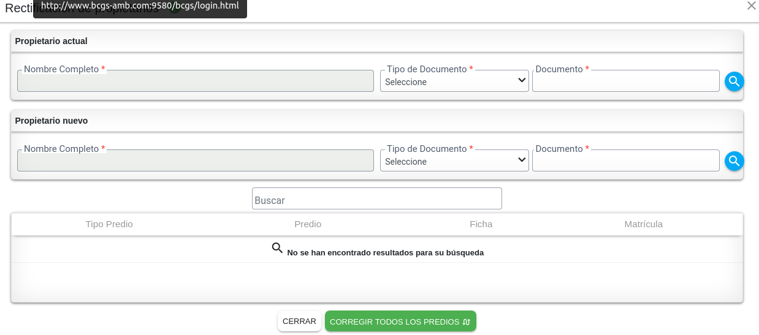Select the Propietario nuevo section header
Viewport: 759px width, 335px height.
point(51,121)
